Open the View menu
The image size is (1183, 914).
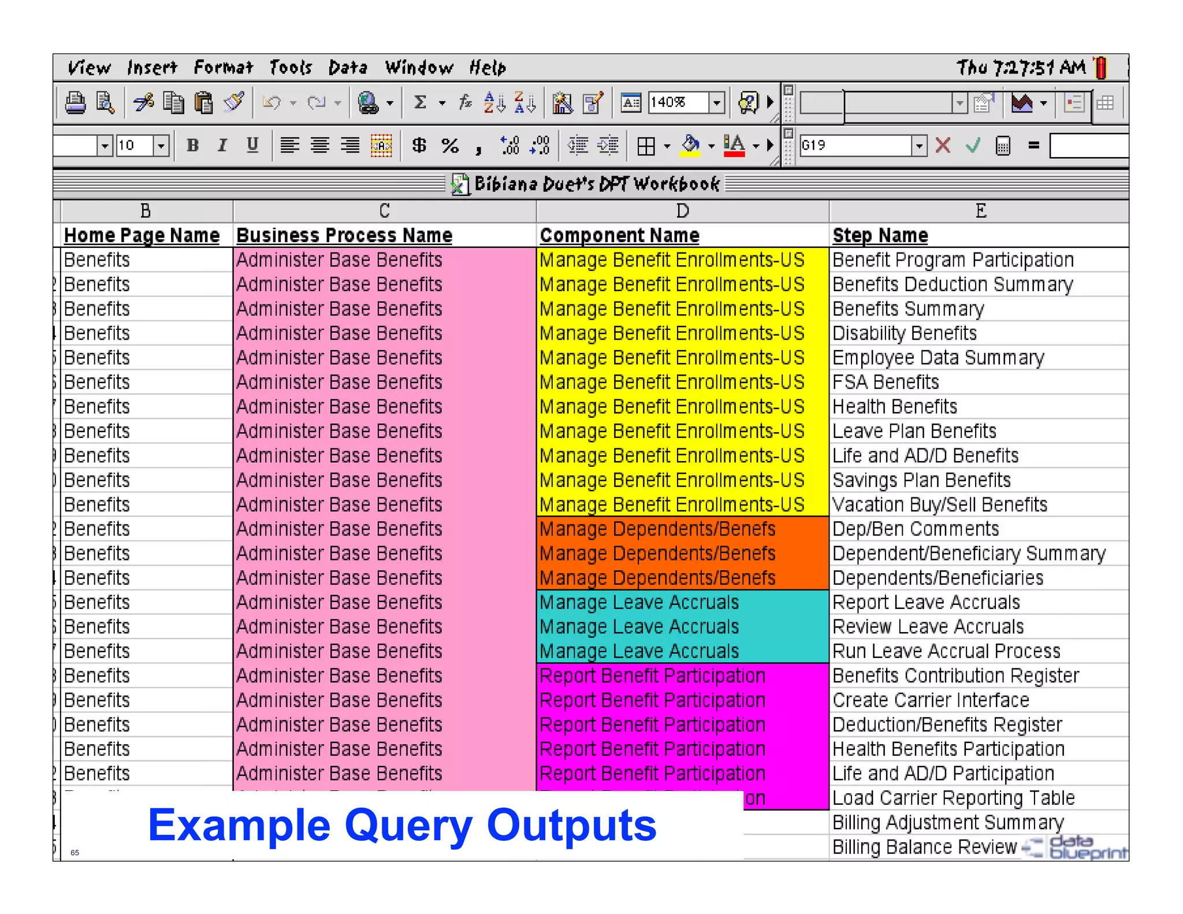pyautogui.click(x=88, y=68)
